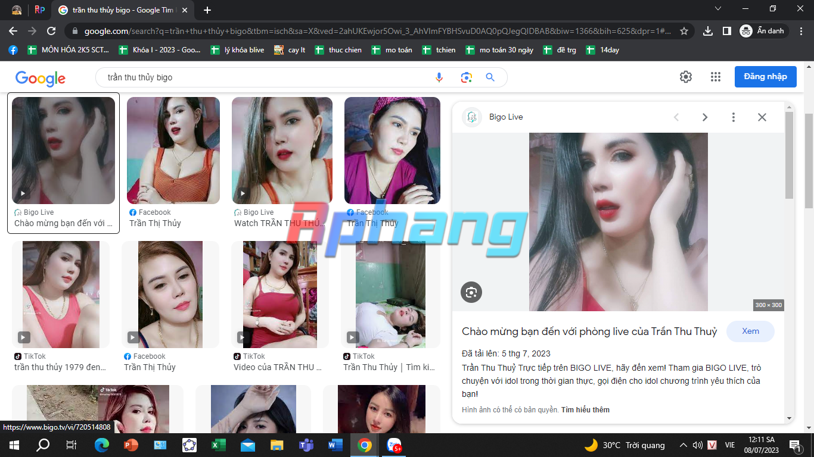The image size is (814, 457).
Task: Open the Trần Thu Thủy | Tìm ki TikTok result
Action: point(390,295)
